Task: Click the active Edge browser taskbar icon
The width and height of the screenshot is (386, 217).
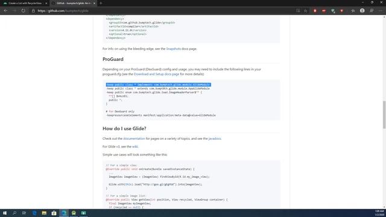Action: (64, 213)
